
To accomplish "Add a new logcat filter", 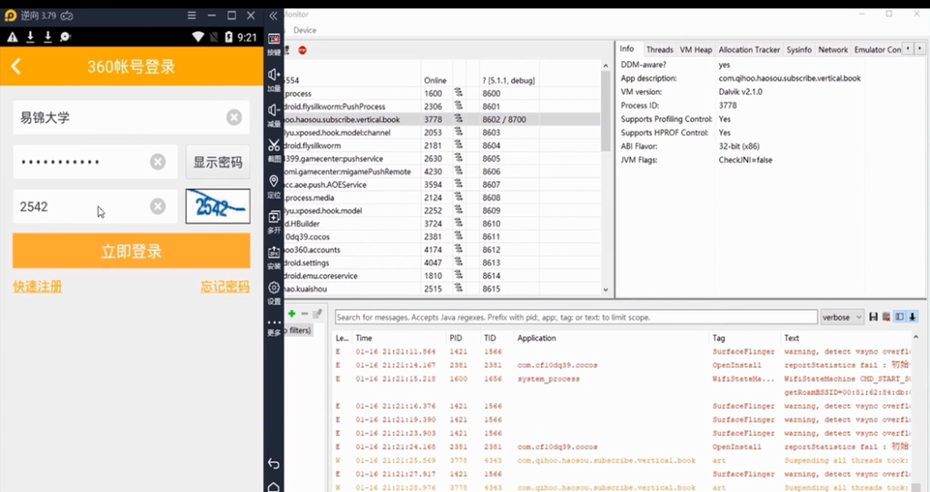I will (292, 314).
